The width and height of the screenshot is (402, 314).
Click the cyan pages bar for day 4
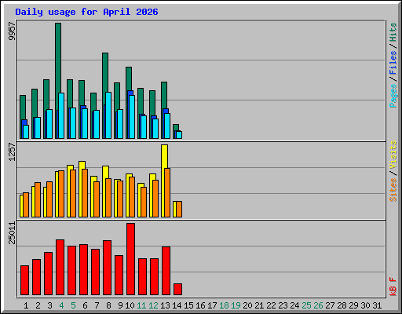[61, 115]
